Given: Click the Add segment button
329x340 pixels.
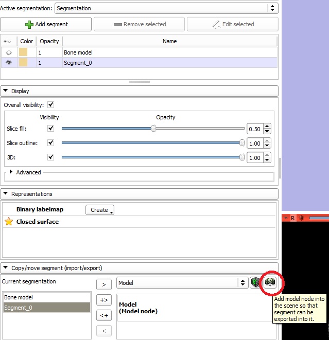Looking at the screenshot, I should pos(46,24).
